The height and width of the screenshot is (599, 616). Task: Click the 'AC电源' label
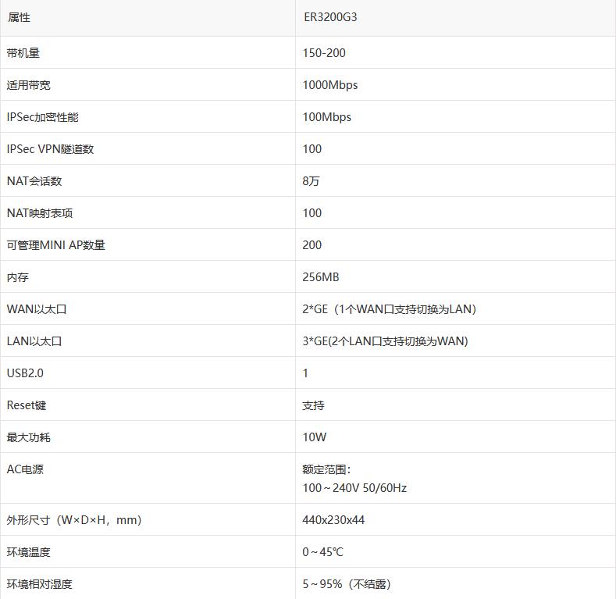[25, 469]
